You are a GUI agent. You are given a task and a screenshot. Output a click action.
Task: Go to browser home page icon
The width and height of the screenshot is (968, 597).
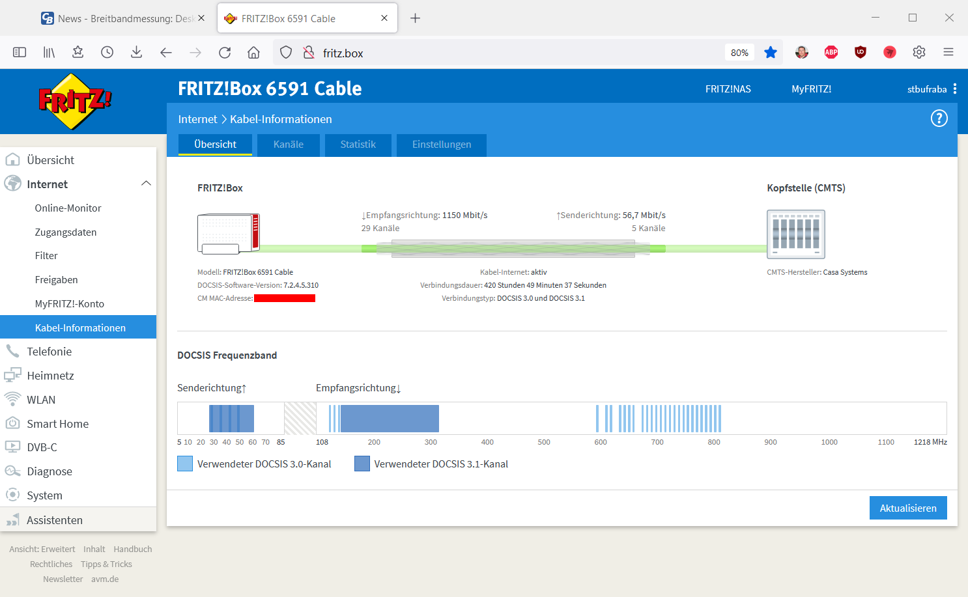click(254, 53)
